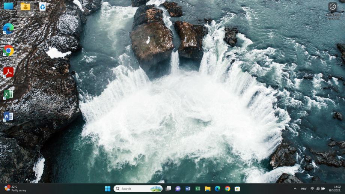
Task: Open the weather widget showing 22°C
Action: click(15, 188)
